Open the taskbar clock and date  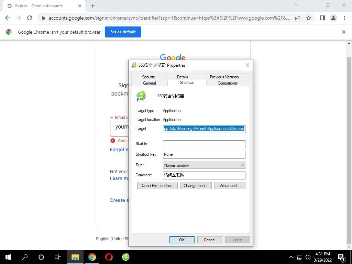[322, 257]
